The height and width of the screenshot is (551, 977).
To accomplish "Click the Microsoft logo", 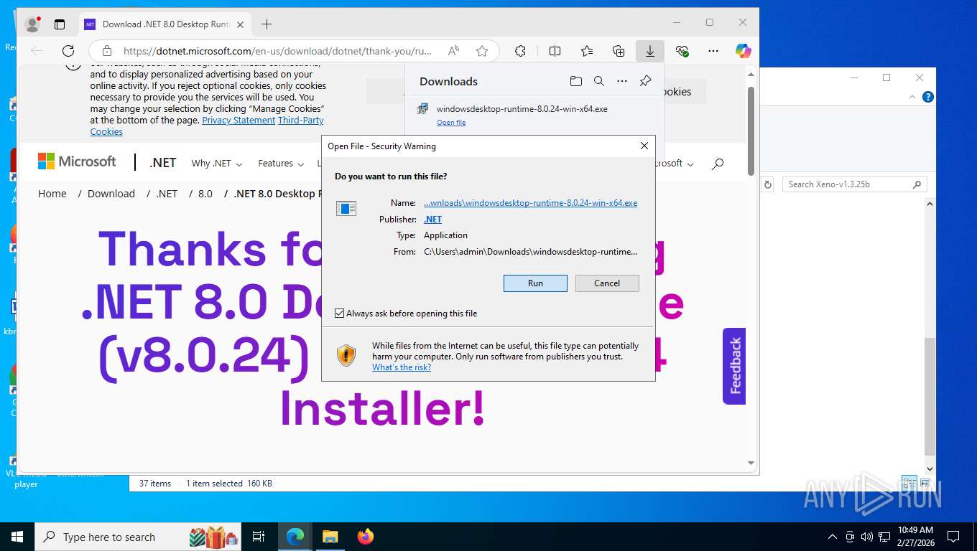I will [x=77, y=161].
